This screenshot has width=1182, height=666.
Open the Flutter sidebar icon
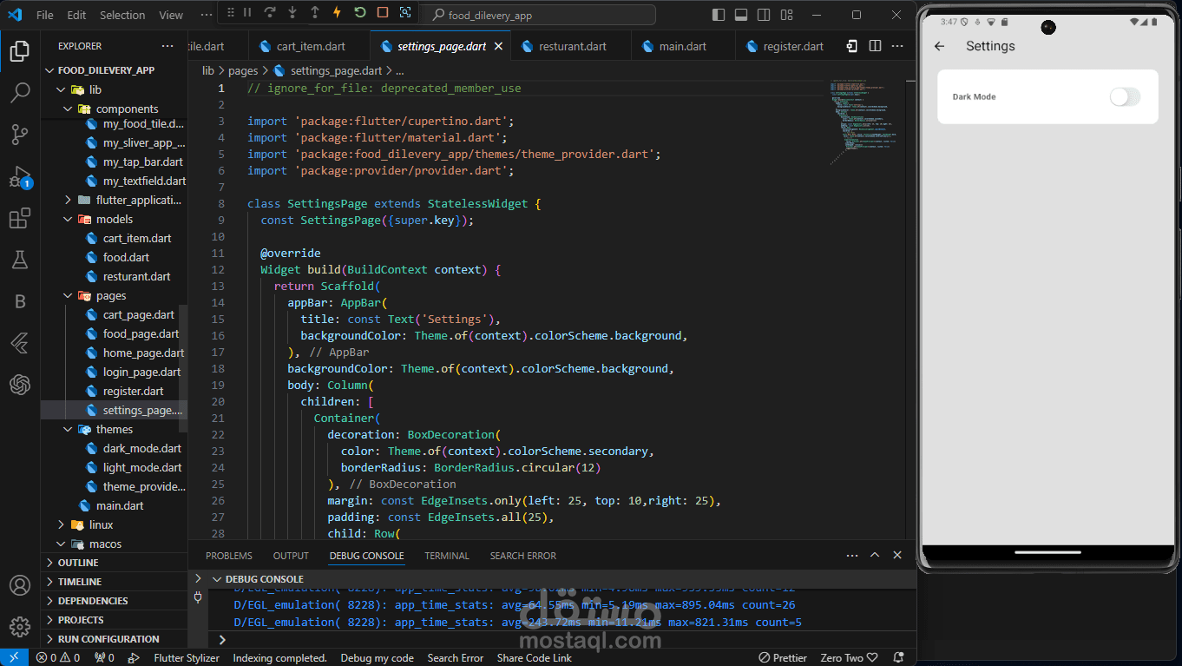click(x=19, y=343)
